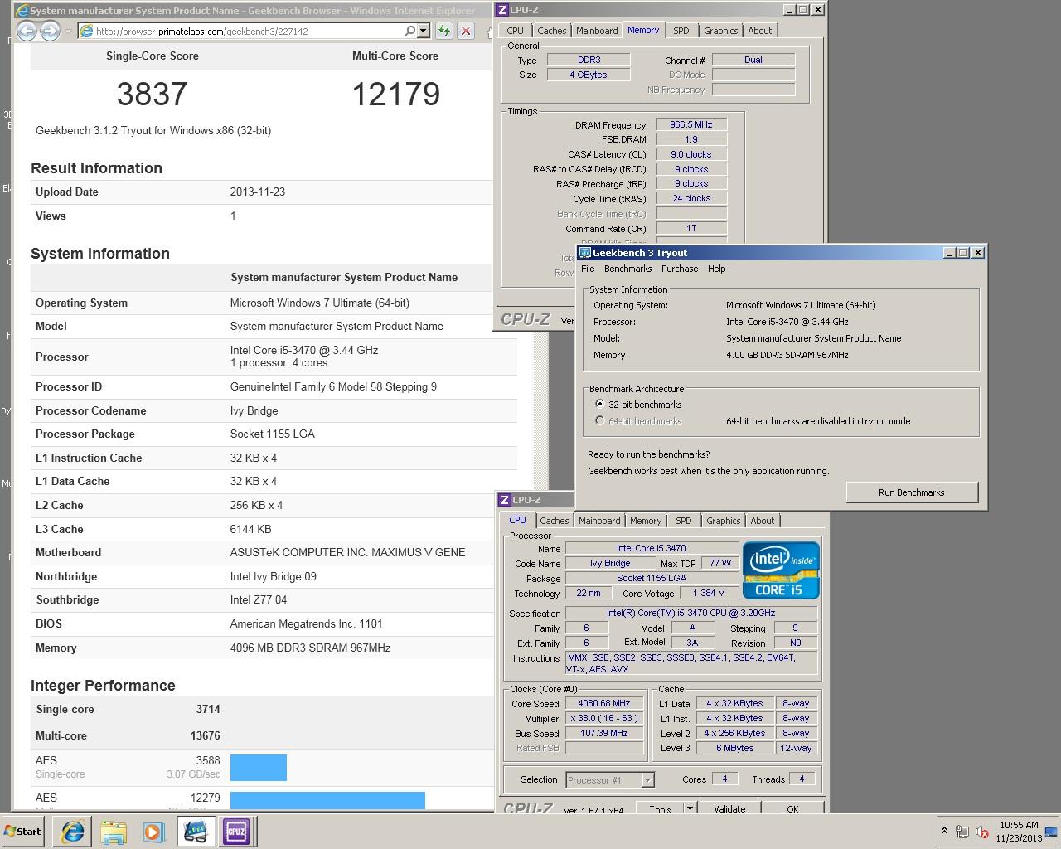Screen dimensions: 1061x849
Task: Click the Intel Core i5 logo badge
Action: 781,570
